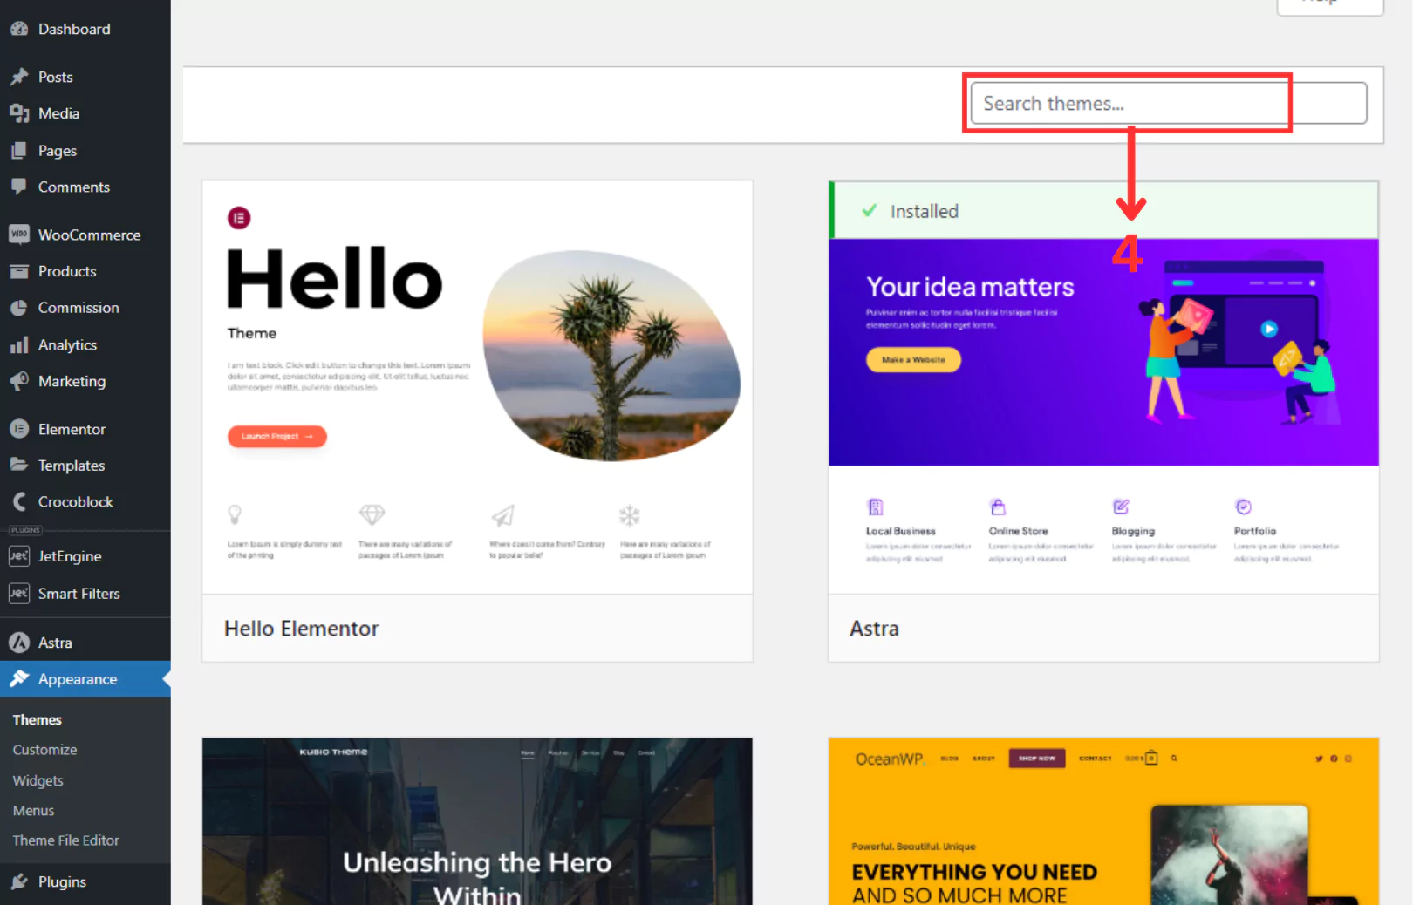This screenshot has height=905, width=1413.
Task: Open the Elementor menu item
Action: tap(85, 429)
